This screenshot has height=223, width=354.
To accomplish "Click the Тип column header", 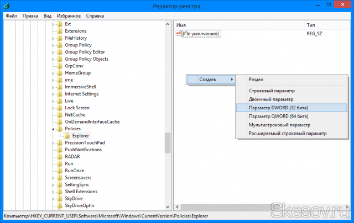I will (310, 25).
